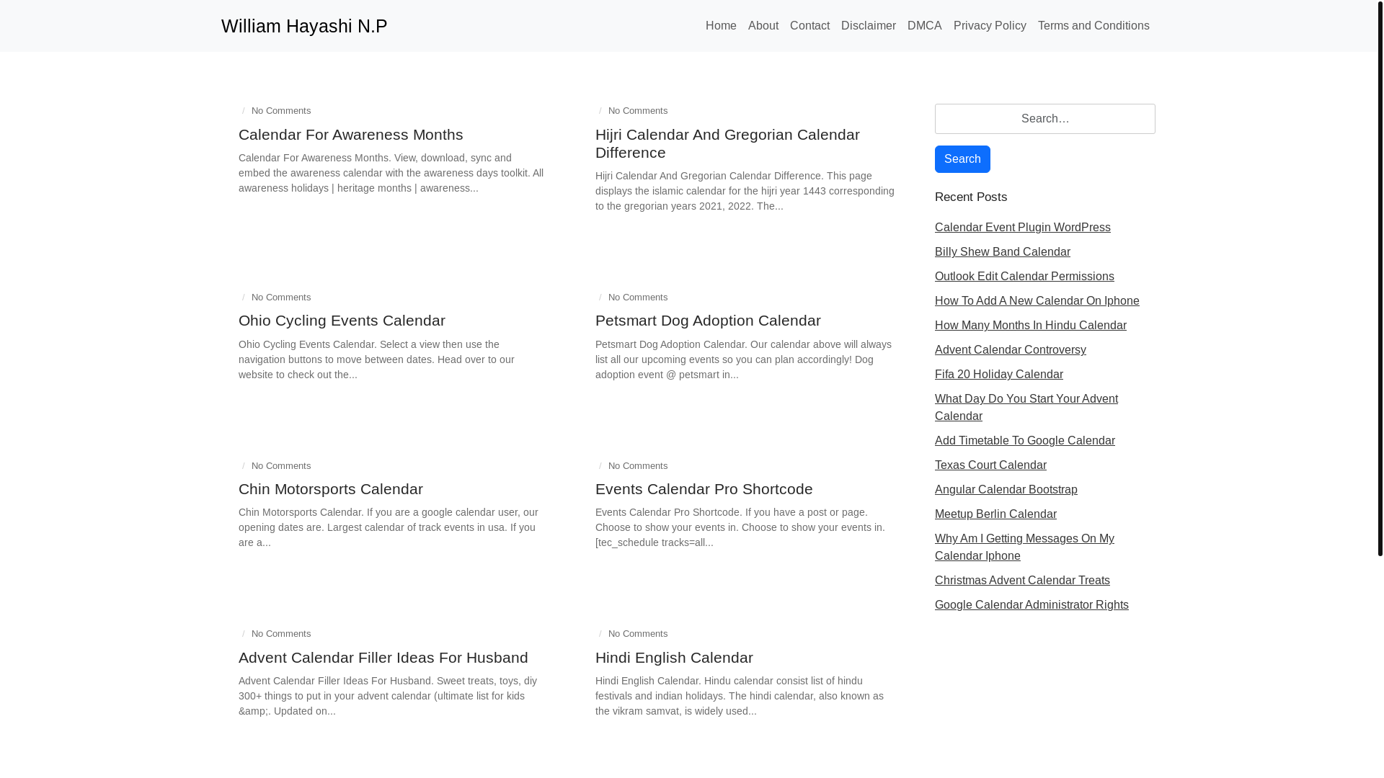Open recent post Meetup Berlin Calendar

995,514
